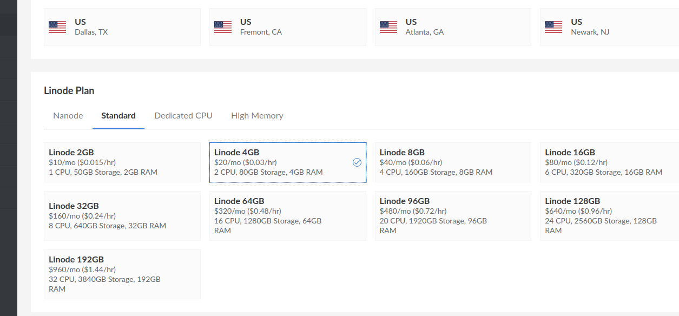The width and height of the screenshot is (679, 316).
Task: Click the "$320/mo ($0.48/hr)" price text
Action: point(248,211)
